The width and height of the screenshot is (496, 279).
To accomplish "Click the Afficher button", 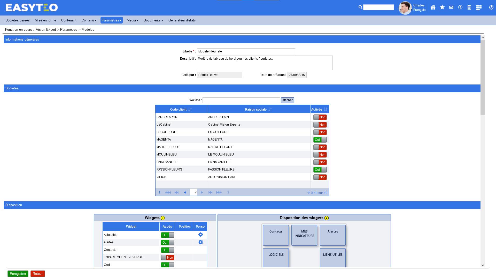I will tap(287, 100).
